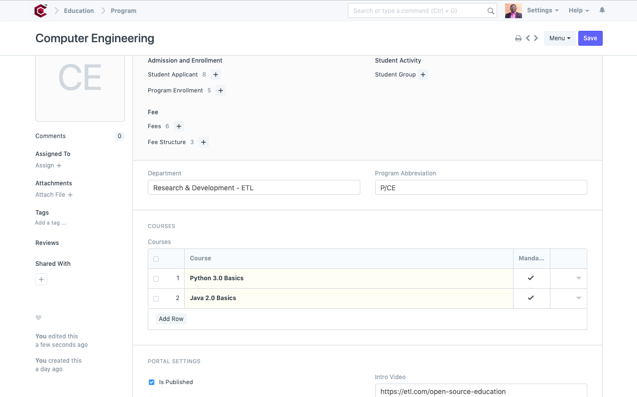Go to the next record arrow
Screen dimensions: 637x397
[536, 38]
